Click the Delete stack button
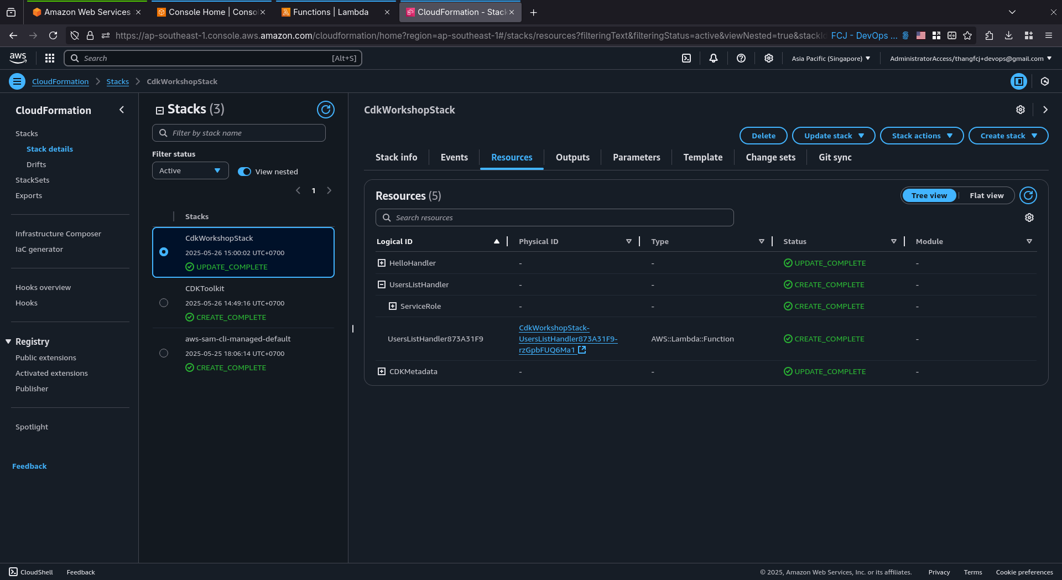 763,136
